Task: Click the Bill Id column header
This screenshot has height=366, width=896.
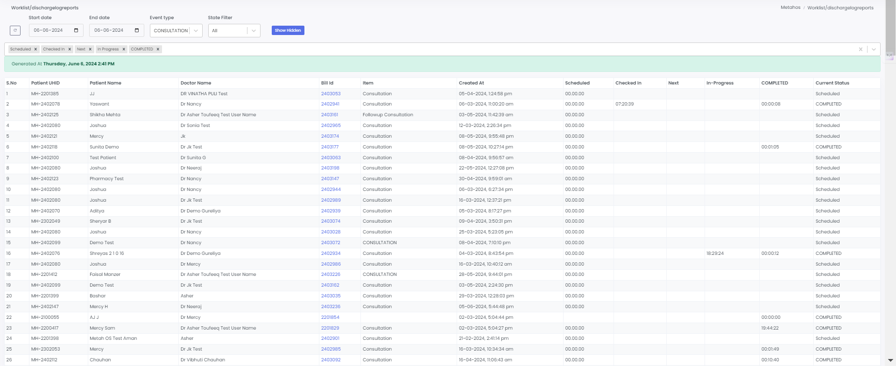Action: point(327,83)
